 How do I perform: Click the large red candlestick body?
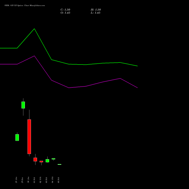pos(29,137)
